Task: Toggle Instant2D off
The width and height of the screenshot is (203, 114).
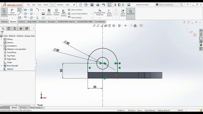Action: click(130, 14)
